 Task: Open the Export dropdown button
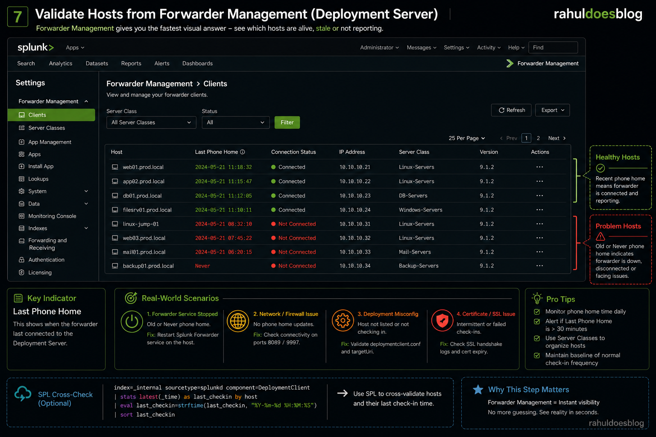coord(553,110)
